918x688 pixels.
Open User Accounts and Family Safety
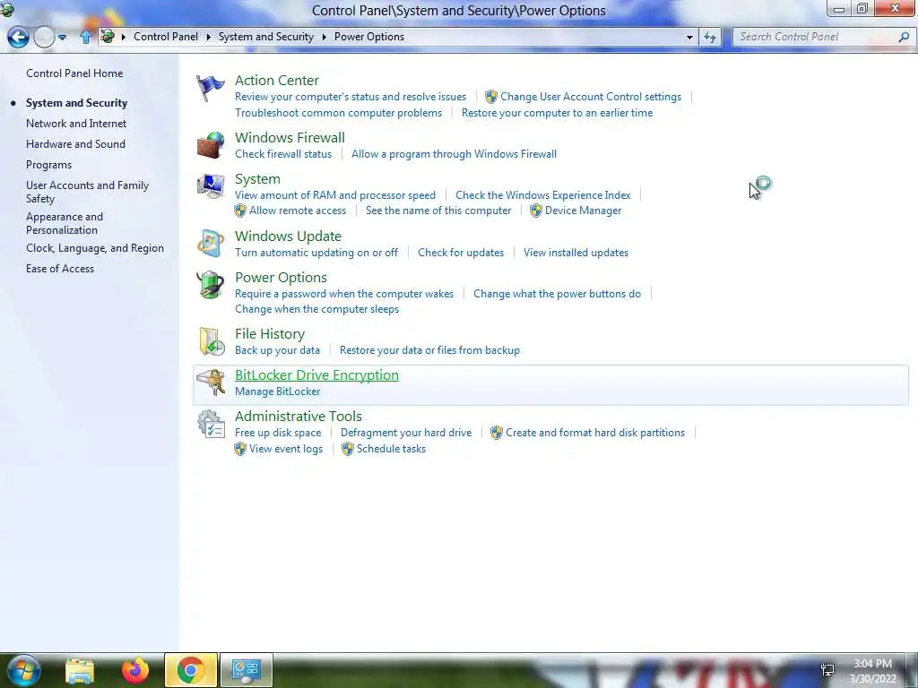point(87,192)
